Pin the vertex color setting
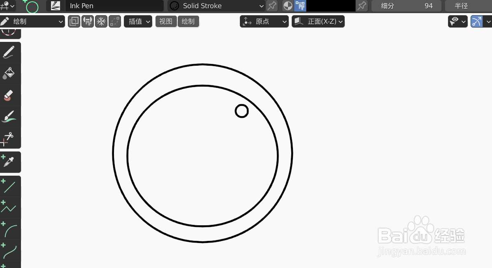This screenshot has height=268, width=492. coord(362,6)
